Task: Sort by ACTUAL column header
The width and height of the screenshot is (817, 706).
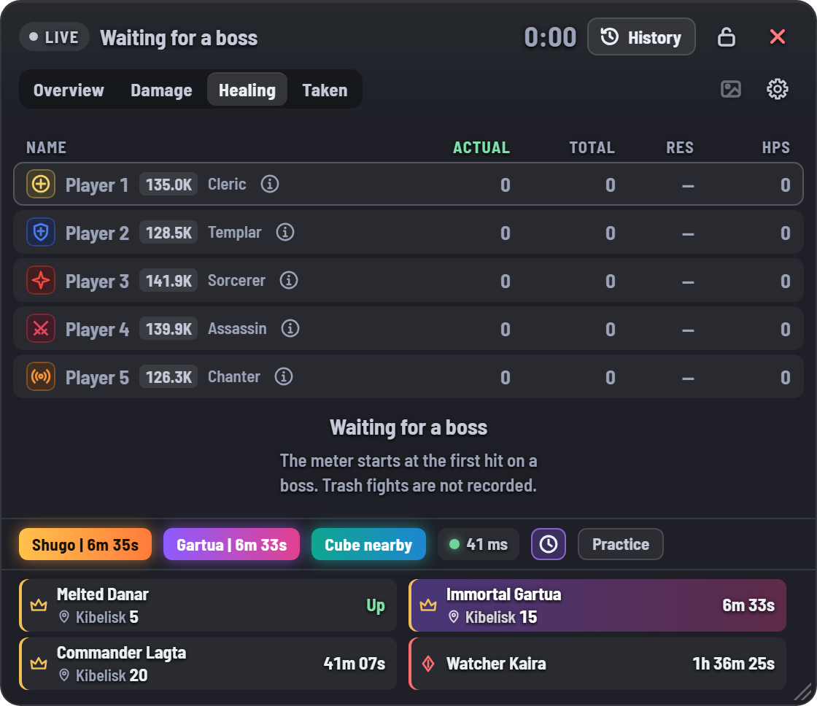Action: click(x=481, y=147)
